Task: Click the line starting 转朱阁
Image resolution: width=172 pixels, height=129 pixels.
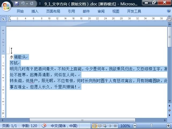Action: tap(88, 81)
